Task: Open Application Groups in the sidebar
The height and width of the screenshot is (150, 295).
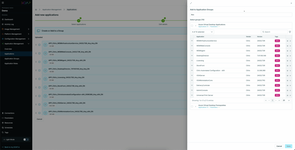Action: 12,58
